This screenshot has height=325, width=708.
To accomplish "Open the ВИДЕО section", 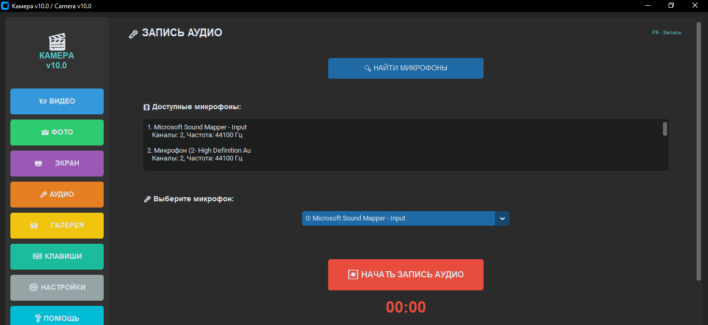I will pyautogui.click(x=57, y=101).
